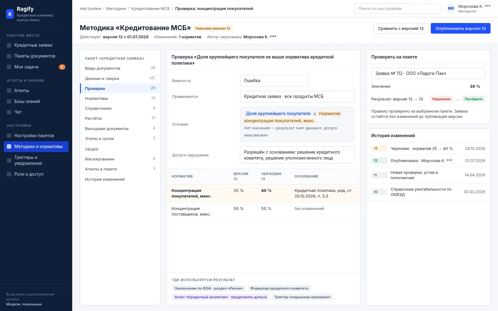Click the МК user avatar
The width and height of the screenshot is (498, 311).
click(451, 8)
